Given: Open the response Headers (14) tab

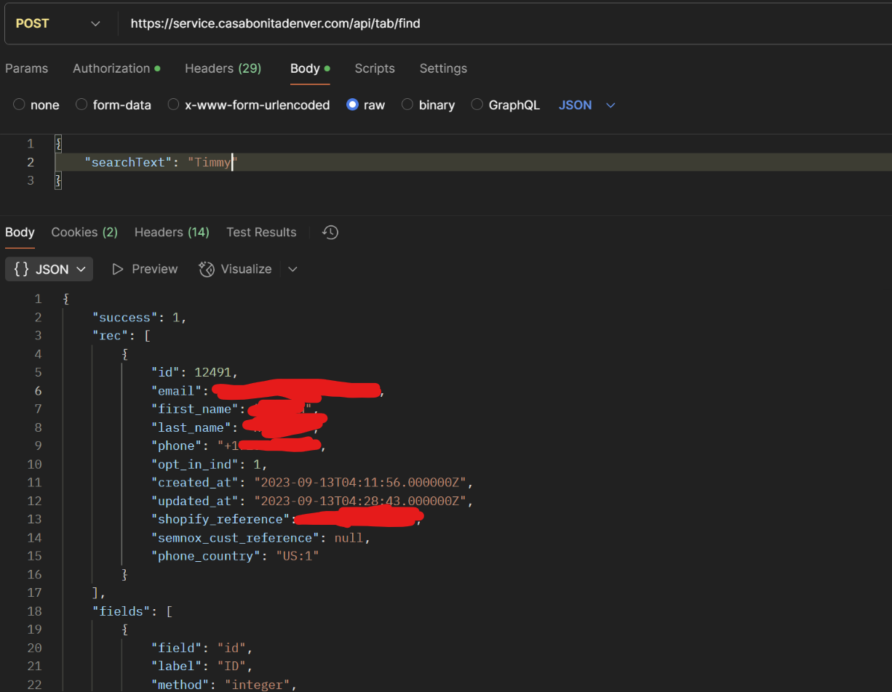Looking at the screenshot, I should click(x=172, y=233).
